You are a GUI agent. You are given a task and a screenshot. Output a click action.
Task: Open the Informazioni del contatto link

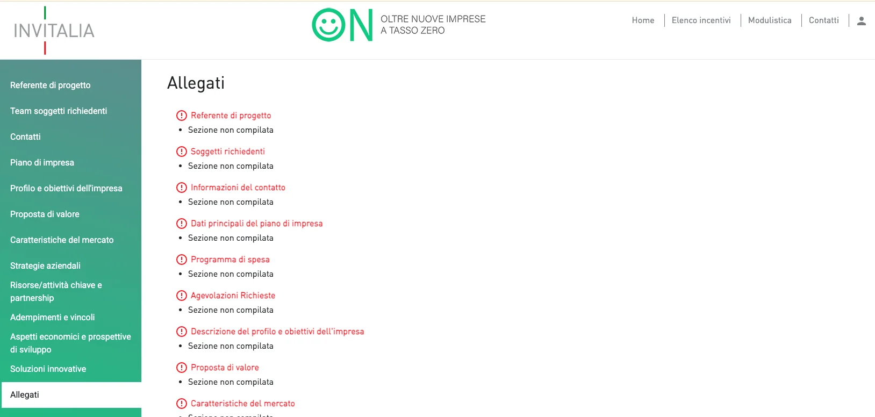238,188
